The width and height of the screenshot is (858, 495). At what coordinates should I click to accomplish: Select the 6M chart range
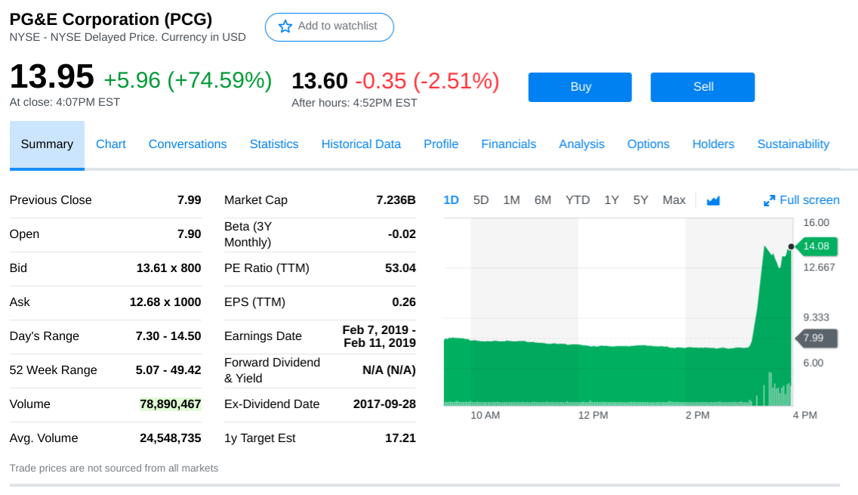click(543, 200)
